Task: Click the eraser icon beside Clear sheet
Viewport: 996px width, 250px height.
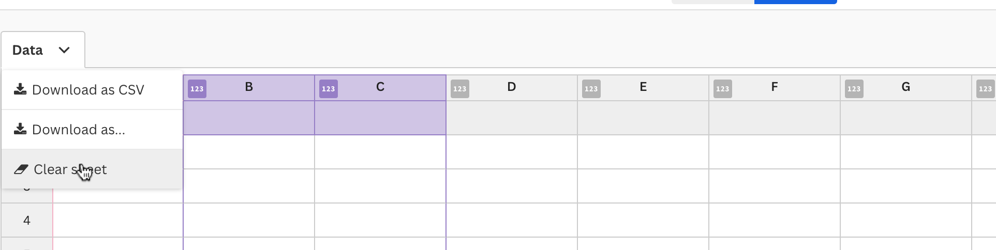Action: 21,169
